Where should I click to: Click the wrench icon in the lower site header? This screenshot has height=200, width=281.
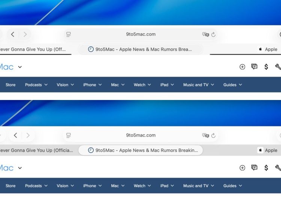coord(278,168)
